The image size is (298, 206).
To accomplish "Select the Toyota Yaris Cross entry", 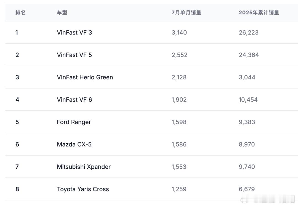I will [x=83, y=189].
